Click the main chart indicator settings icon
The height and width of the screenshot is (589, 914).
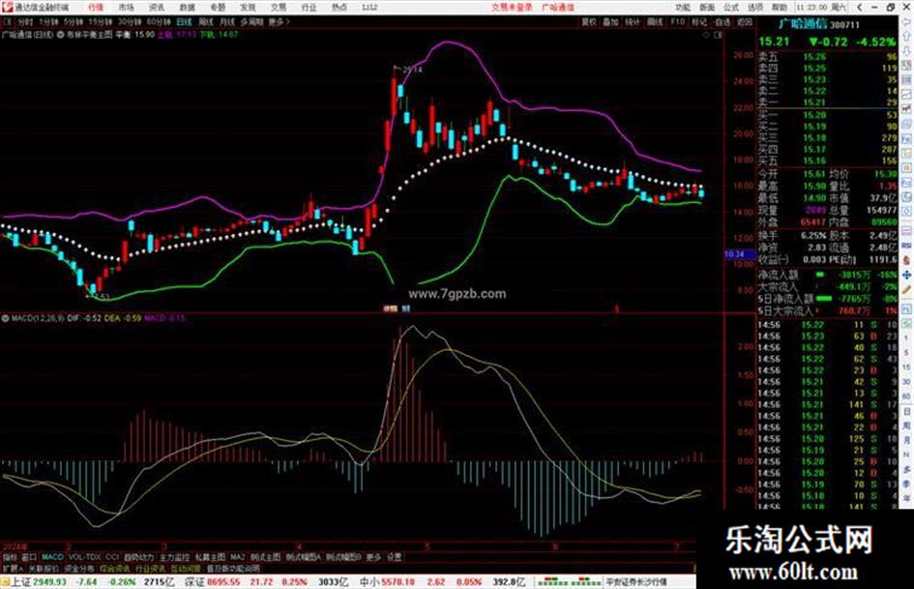pyautogui.click(x=61, y=35)
